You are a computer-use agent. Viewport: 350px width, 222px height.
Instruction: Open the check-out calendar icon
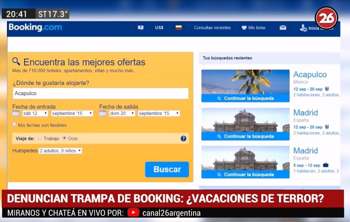point(102,113)
